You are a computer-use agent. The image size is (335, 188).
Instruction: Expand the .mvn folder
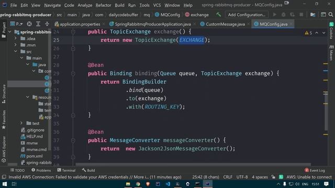[15, 45]
